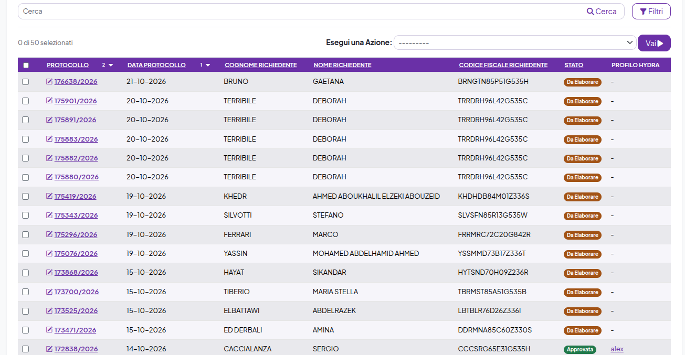Image resolution: width=685 pixels, height=355 pixels.
Task: Tick the checkbox for SILVOTTI STEFANO
Action: [x=26, y=216]
